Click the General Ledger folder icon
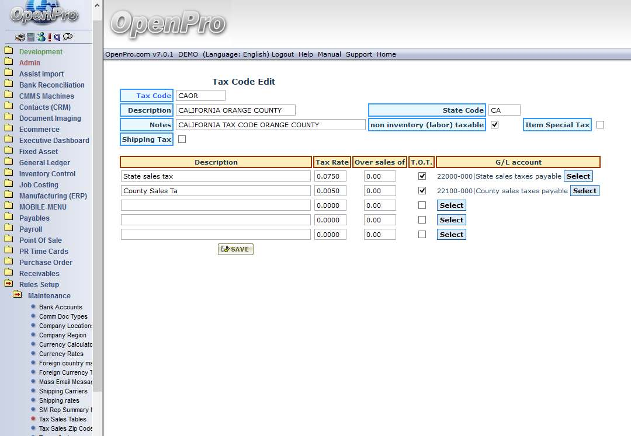631x436 pixels. (9, 162)
